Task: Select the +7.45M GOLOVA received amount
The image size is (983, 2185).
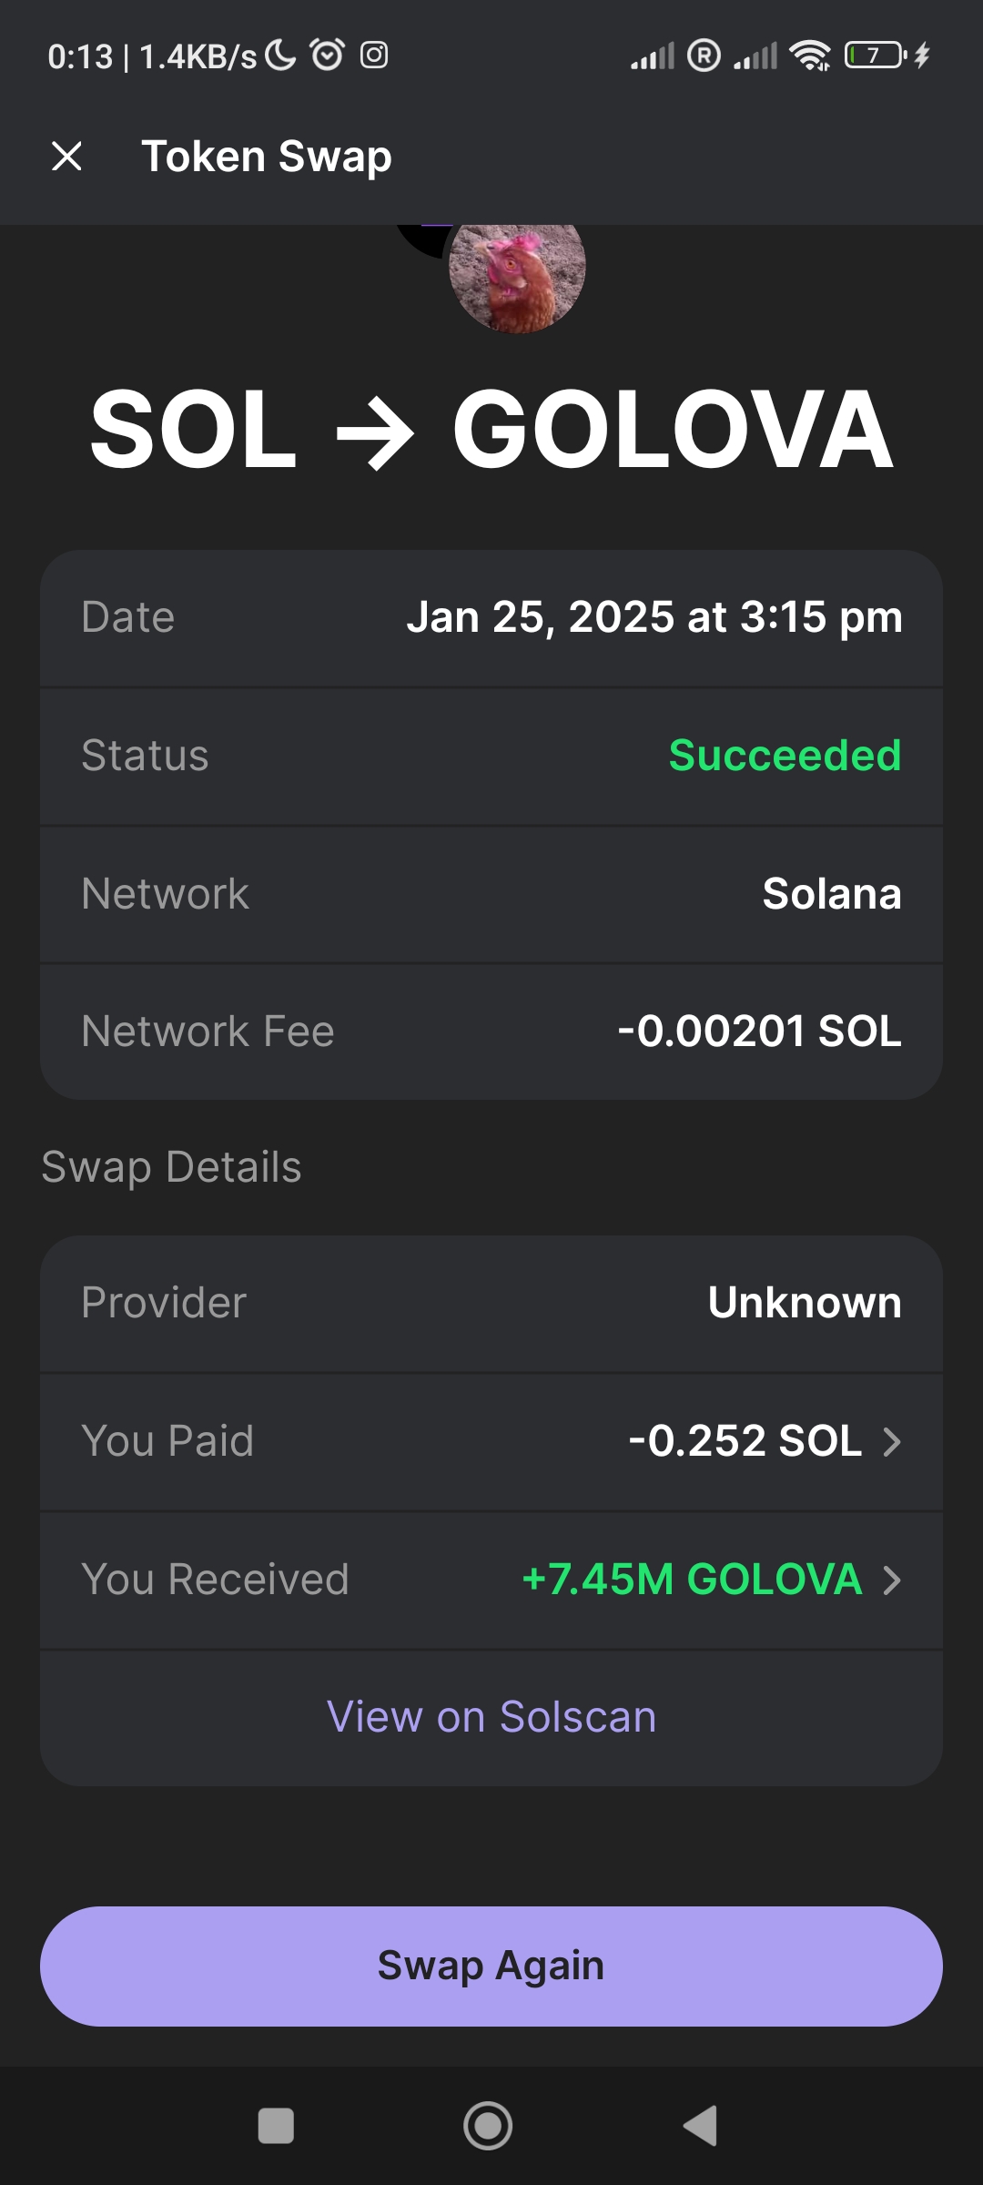Action: click(x=692, y=1580)
